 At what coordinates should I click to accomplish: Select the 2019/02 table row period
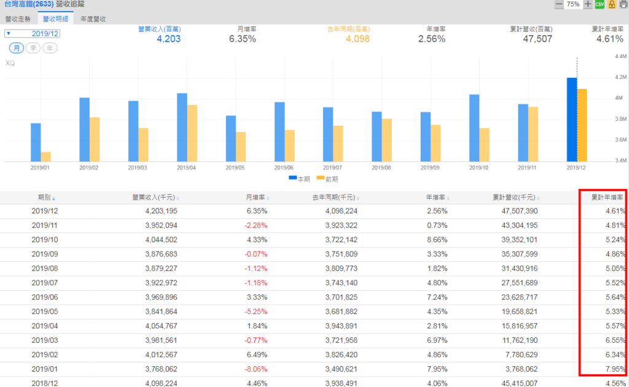[x=44, y=354]
